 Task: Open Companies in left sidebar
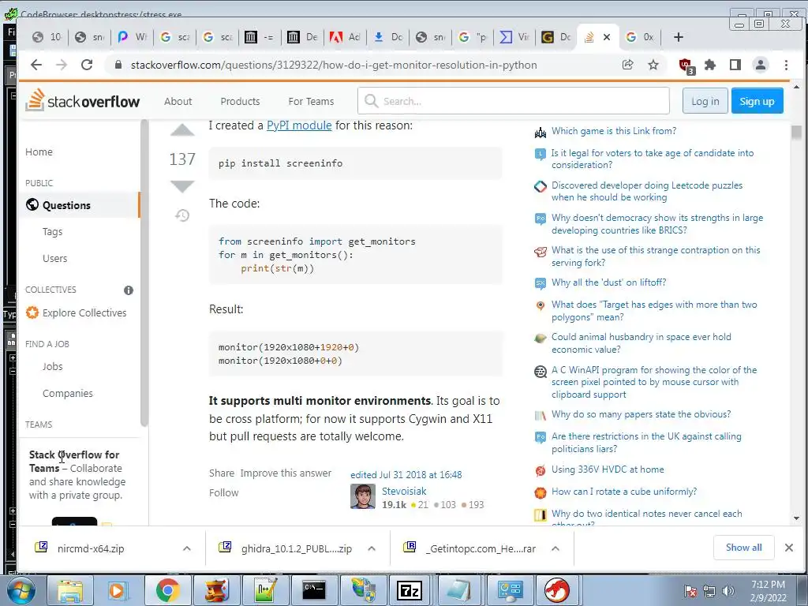(68, 393)
